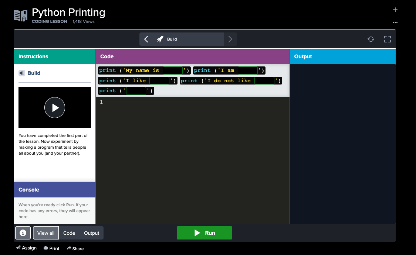Click the '1,418 Views' text
This screenshot has width=416, height=255.
[84, 21]
